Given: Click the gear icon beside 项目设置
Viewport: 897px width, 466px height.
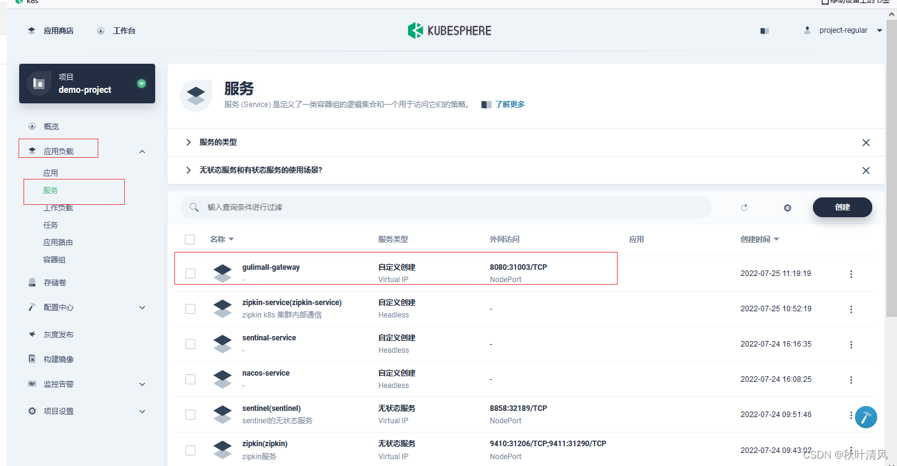Looking at the screenshot, I should click(x=32, y=411).
